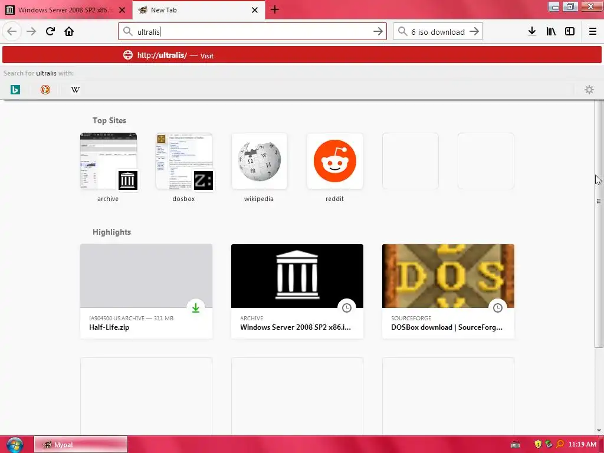The height and width of the screenshot is (453, 604).
Task: Click the magnifier icon in the address bar
Action: click(x=128, y=32)
